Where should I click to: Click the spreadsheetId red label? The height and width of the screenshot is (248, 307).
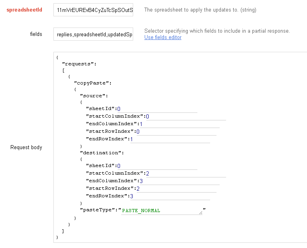(x=24, y=10)
